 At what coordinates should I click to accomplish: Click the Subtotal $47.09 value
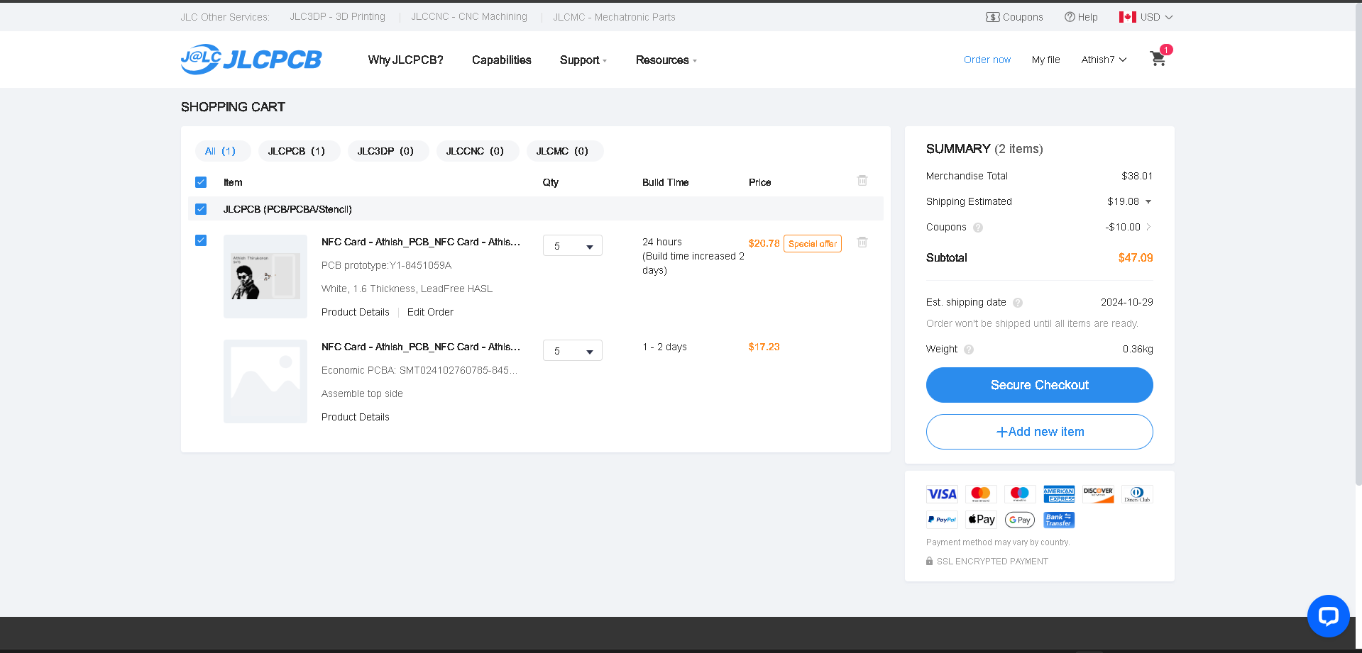click(1136, 258)
